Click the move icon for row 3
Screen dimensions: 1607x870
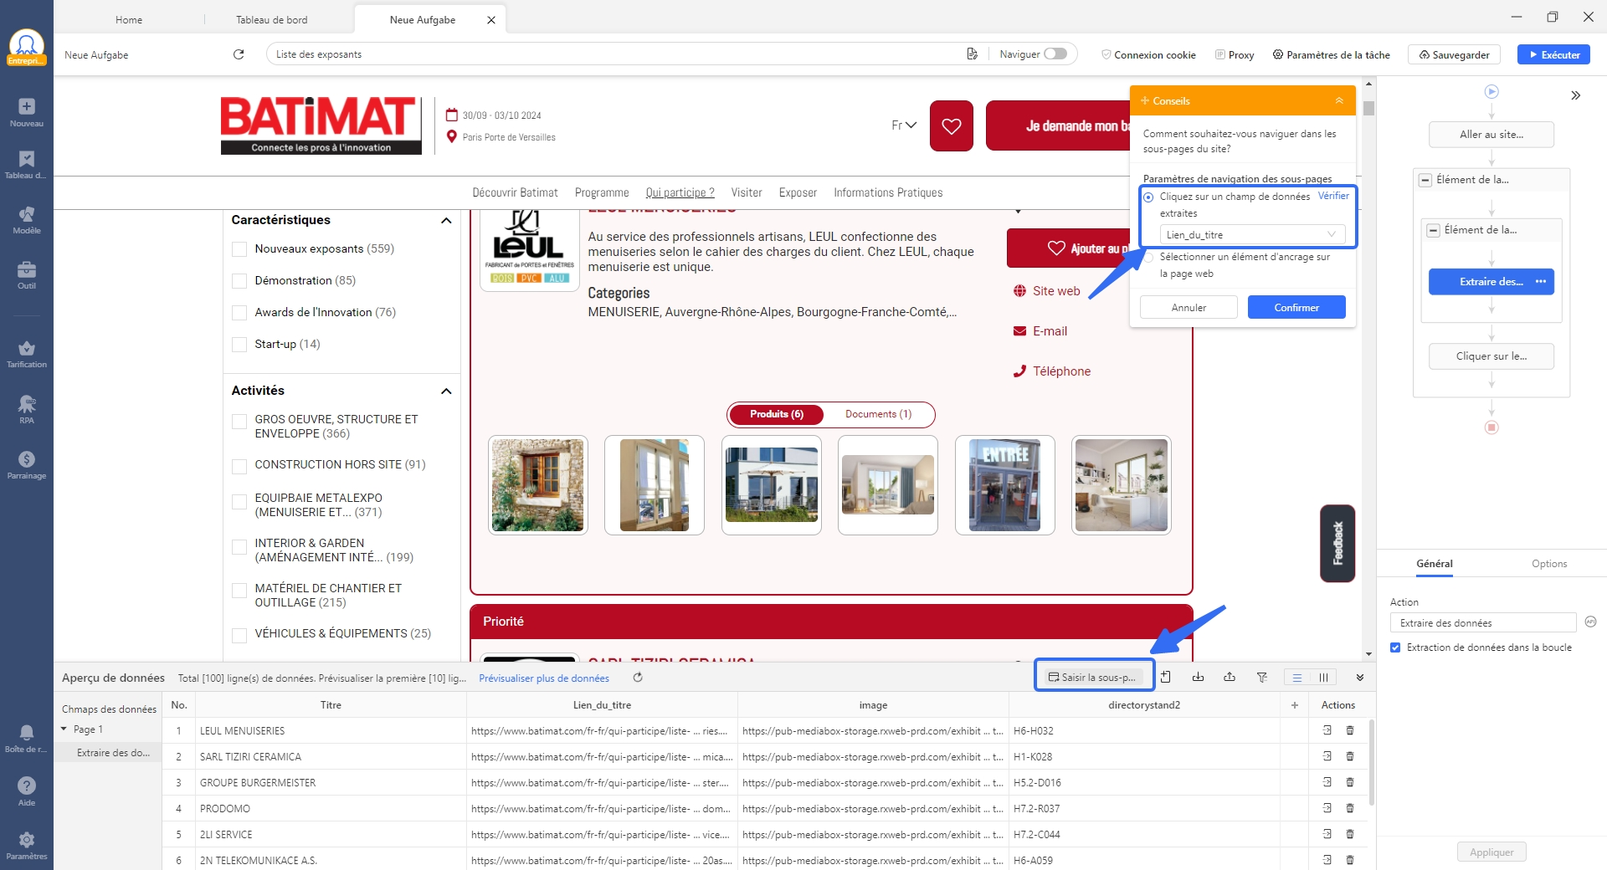pos(1327,782)
